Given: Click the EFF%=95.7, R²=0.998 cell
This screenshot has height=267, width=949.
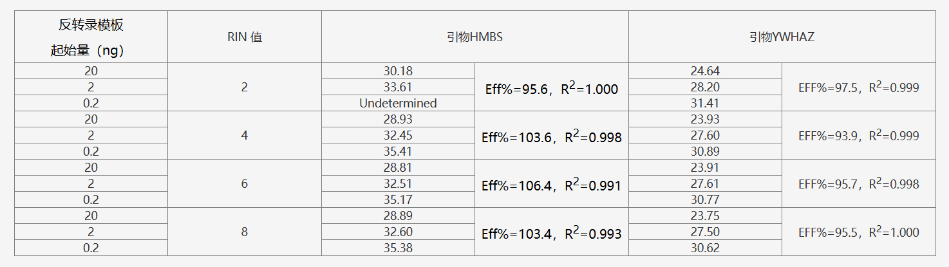Looking at the screenshot, I should 858,184.
